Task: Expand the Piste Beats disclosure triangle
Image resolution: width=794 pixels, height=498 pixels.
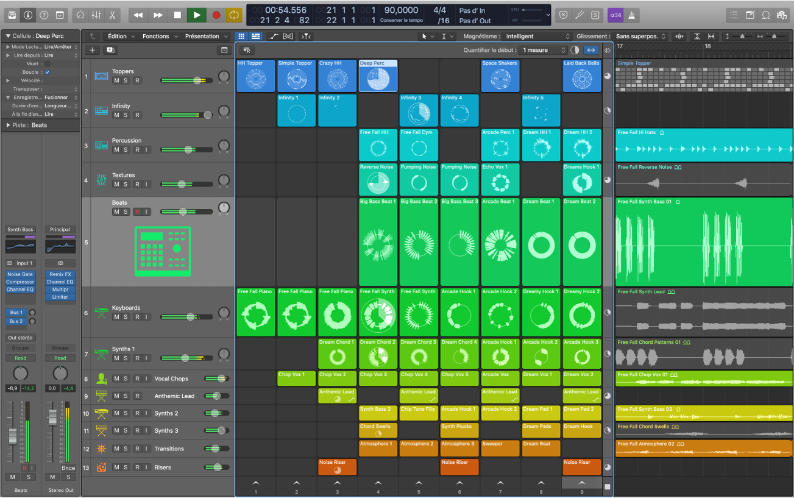Action: point(7,125)
